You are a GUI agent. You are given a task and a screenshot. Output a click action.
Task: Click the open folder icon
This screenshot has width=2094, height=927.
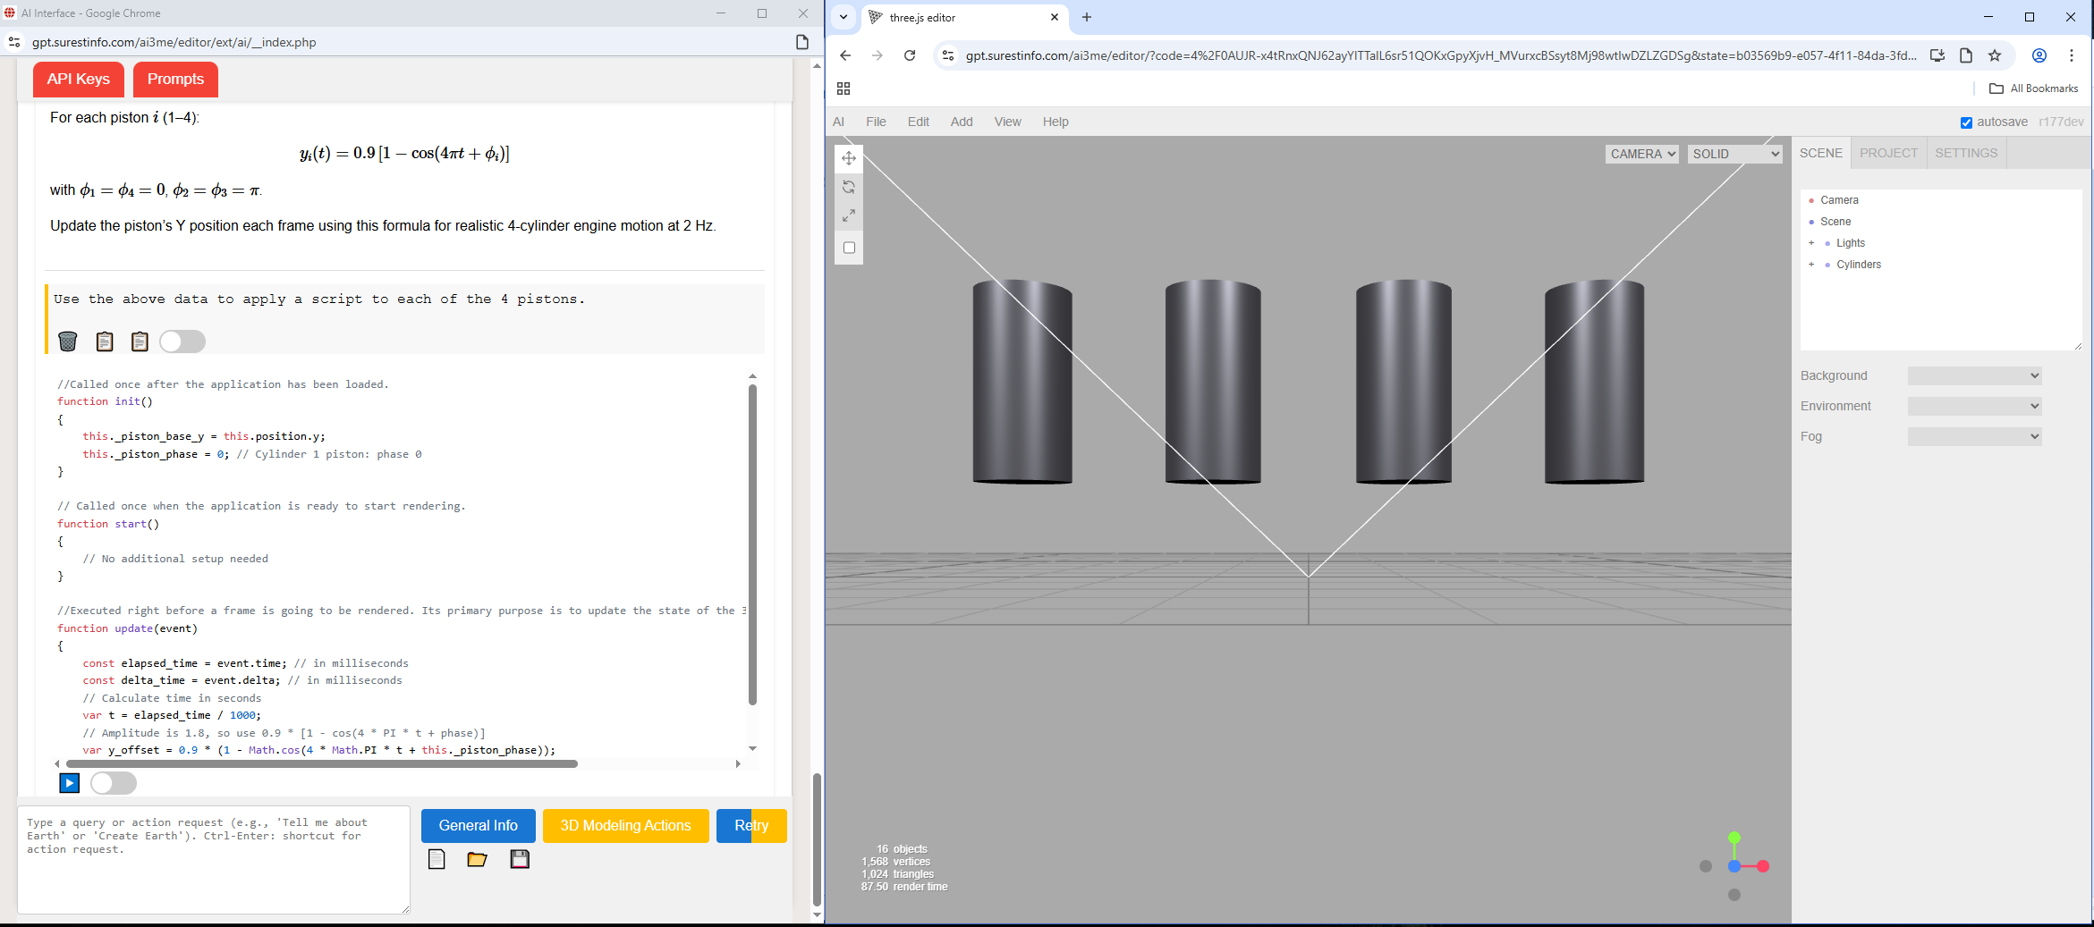(477, 859)
